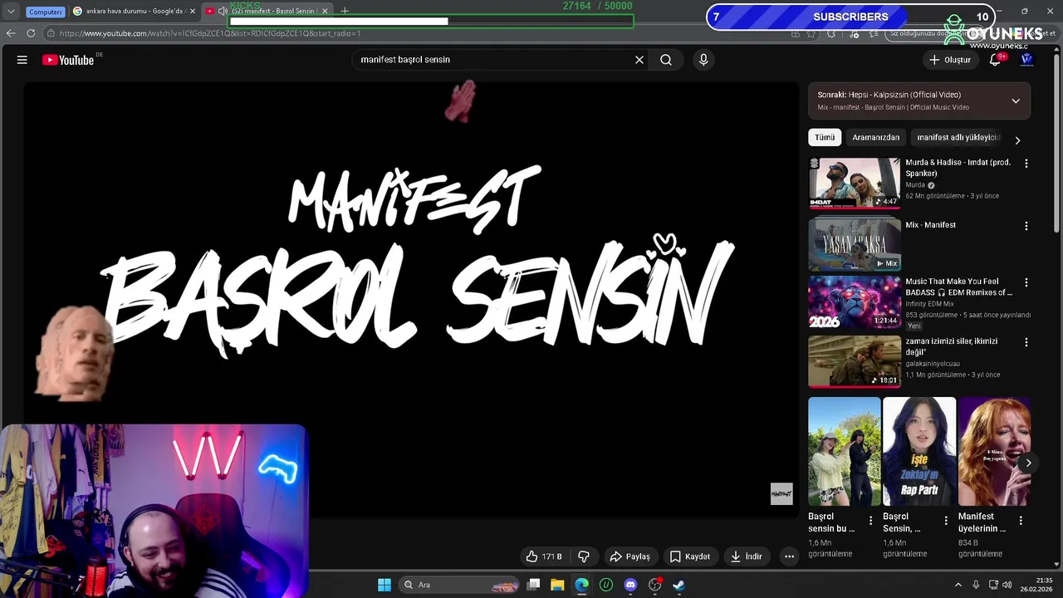Open the galaksininyolcusu channel link
The image size is (1063, 598).
coord(933,364)
